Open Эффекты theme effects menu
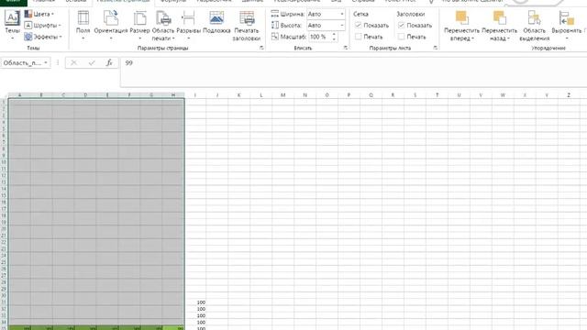Image resolution: width=587 pixels, height=330 pixels. 43,37
